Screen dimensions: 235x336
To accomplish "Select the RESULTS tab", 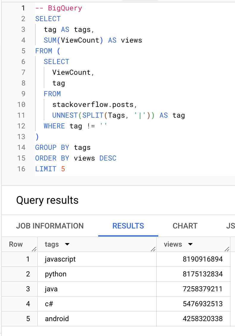I will (x=128, y=226).
